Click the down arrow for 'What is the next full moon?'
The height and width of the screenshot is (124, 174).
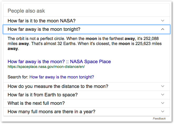(x=163, y=103)
